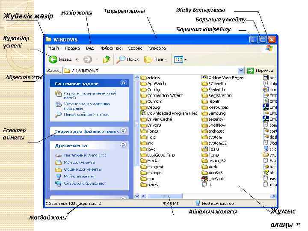308x231 pixels.
Task: Collapse the Другие места panel
Action: click(123, 145)
